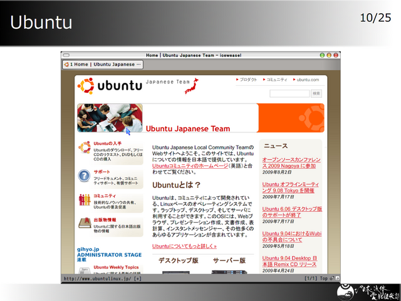Open the Ubuntu Weekly Topics link
The width and height of the screenshot is (401, 301).
point(107,267)
